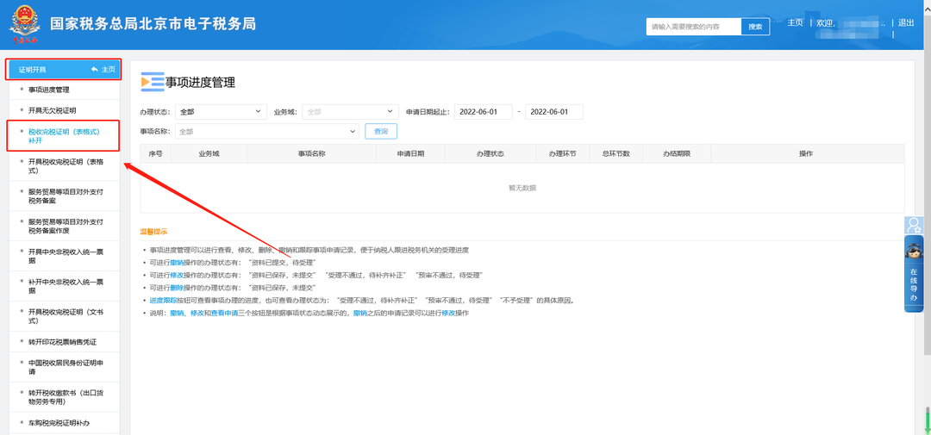Click the 办理状态 column header in table
The image size is (931, 435).
(490, 153)
